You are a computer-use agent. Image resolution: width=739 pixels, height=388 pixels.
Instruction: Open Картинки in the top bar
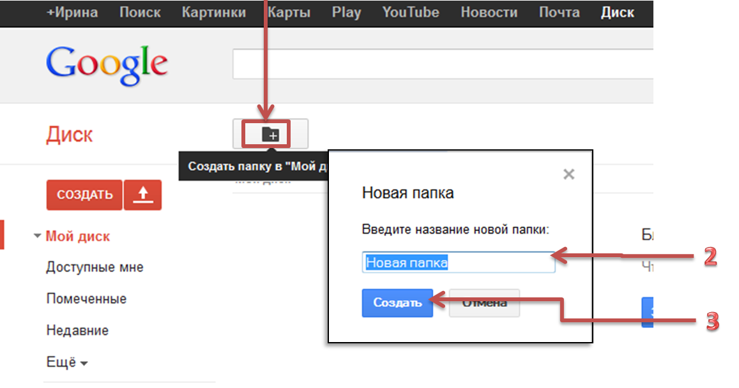214,12
